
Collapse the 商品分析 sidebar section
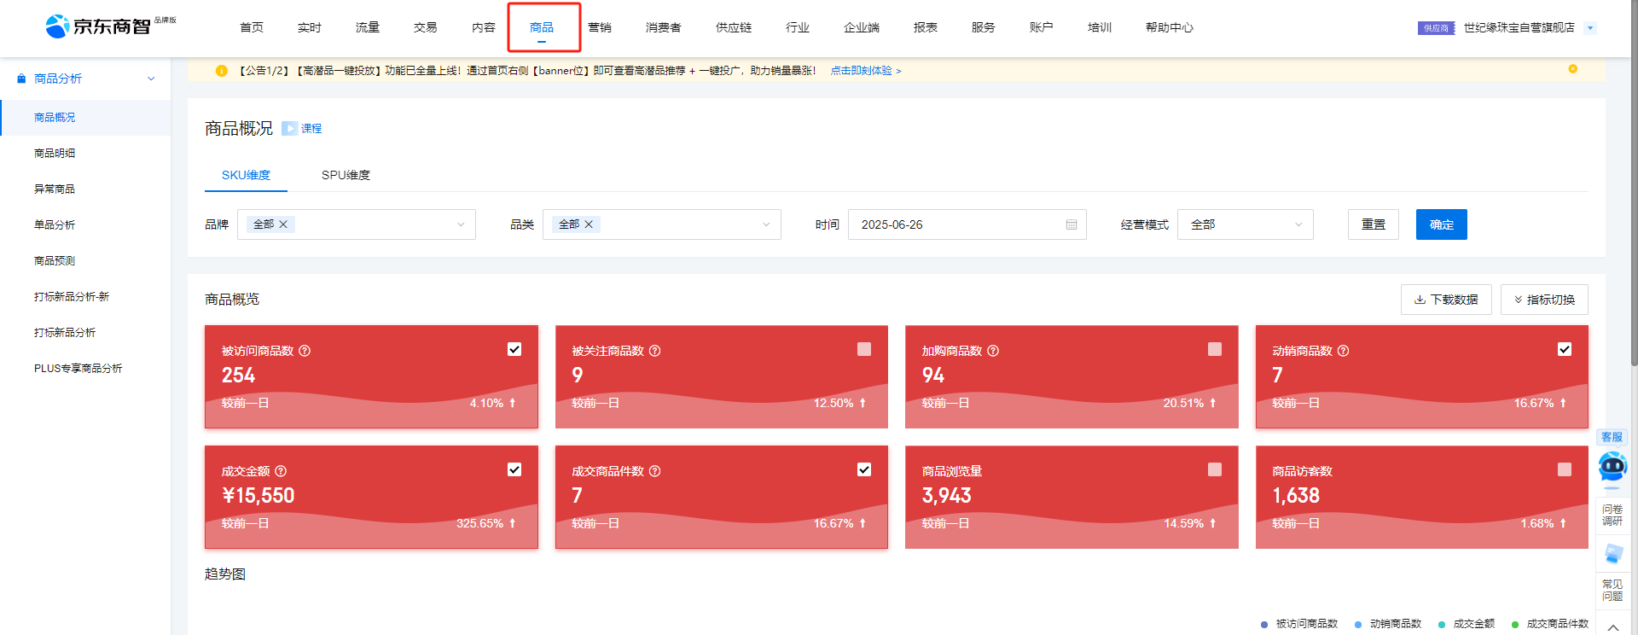tap(151, 79)
